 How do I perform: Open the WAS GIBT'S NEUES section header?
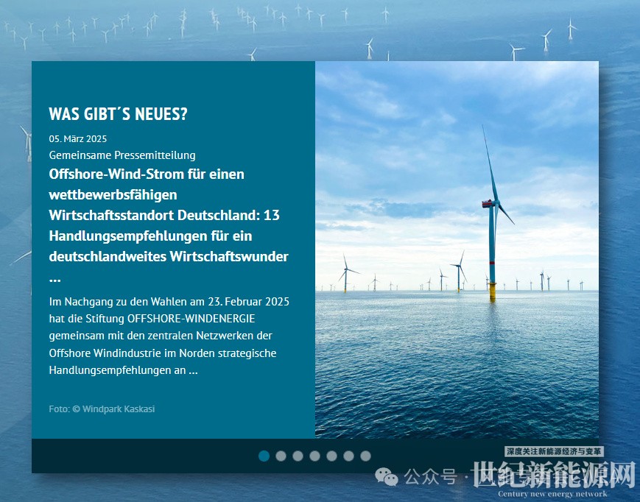coord(118,115)
